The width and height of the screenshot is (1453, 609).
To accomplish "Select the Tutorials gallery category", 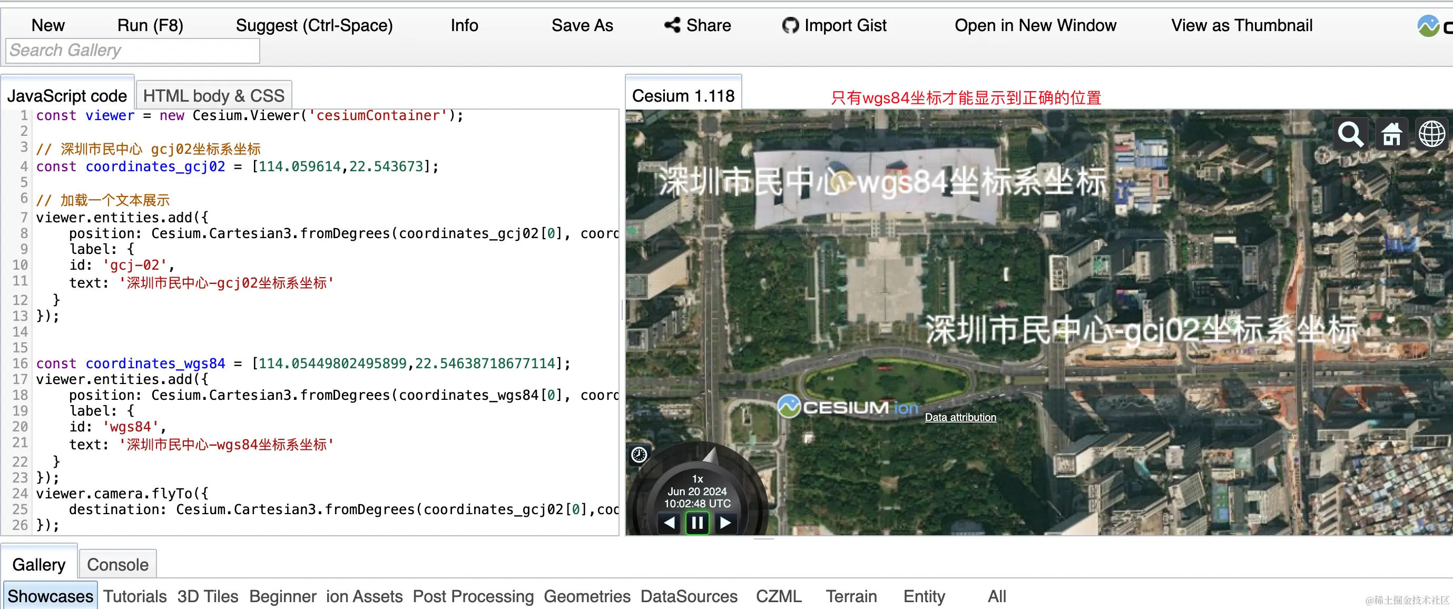I will [135, 596].
